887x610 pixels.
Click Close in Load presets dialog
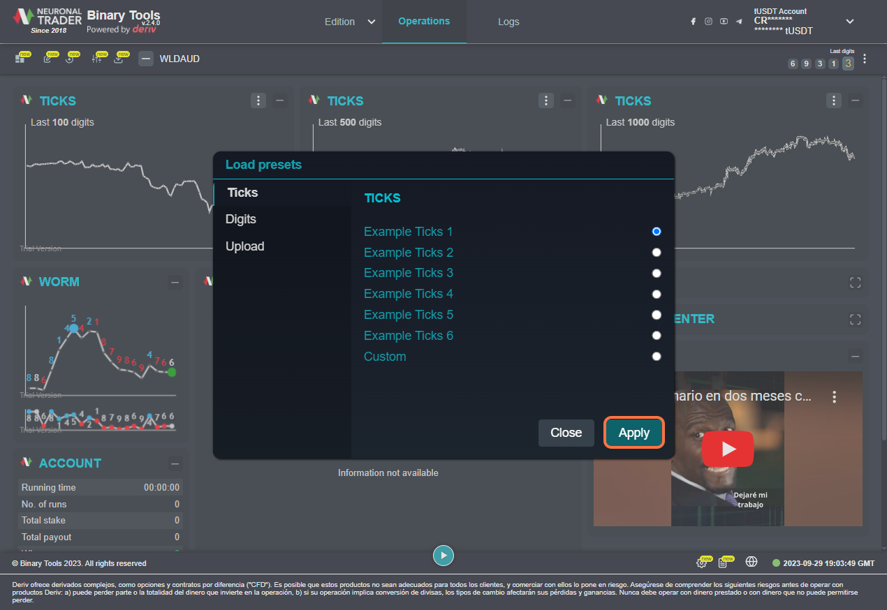(x=566, y=433)
